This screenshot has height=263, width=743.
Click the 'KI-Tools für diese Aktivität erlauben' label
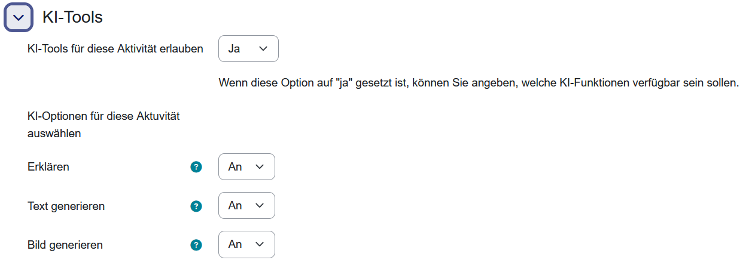(x=115, y=49)
